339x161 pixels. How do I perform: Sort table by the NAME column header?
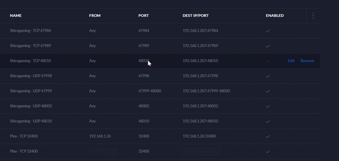point(16,16)
